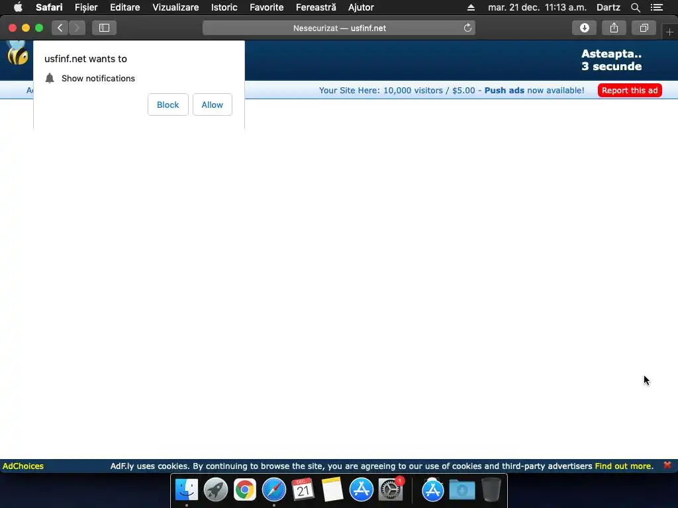Open the Istoric menu
This screenshot has width=678, height=508.
click(x=224, y=7)
